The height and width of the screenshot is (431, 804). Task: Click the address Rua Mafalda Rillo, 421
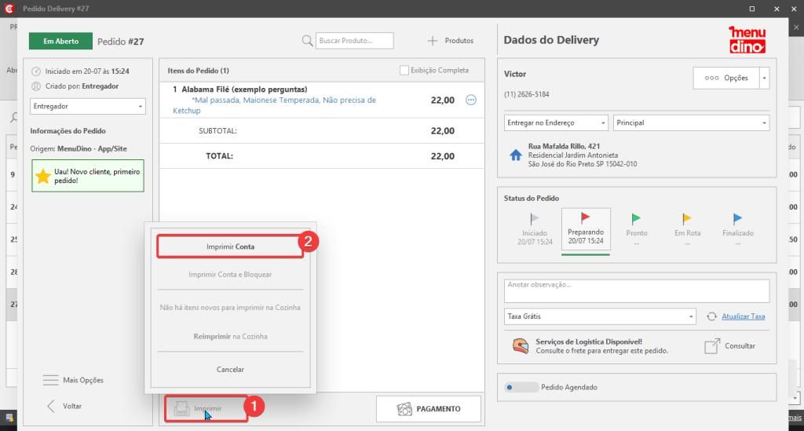pos(564,147)
